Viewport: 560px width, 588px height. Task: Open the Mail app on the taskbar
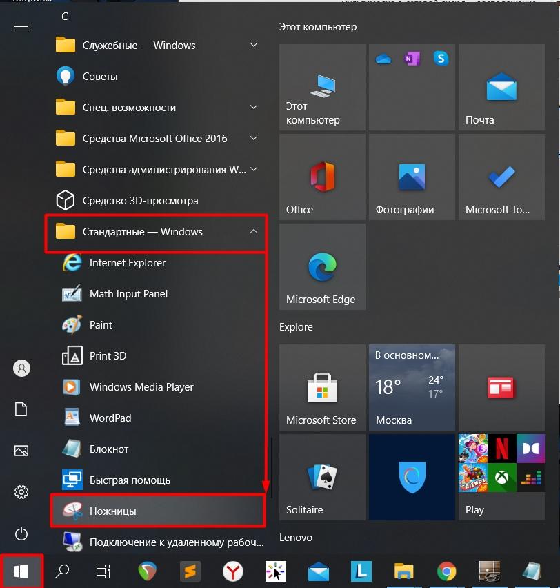319,572
